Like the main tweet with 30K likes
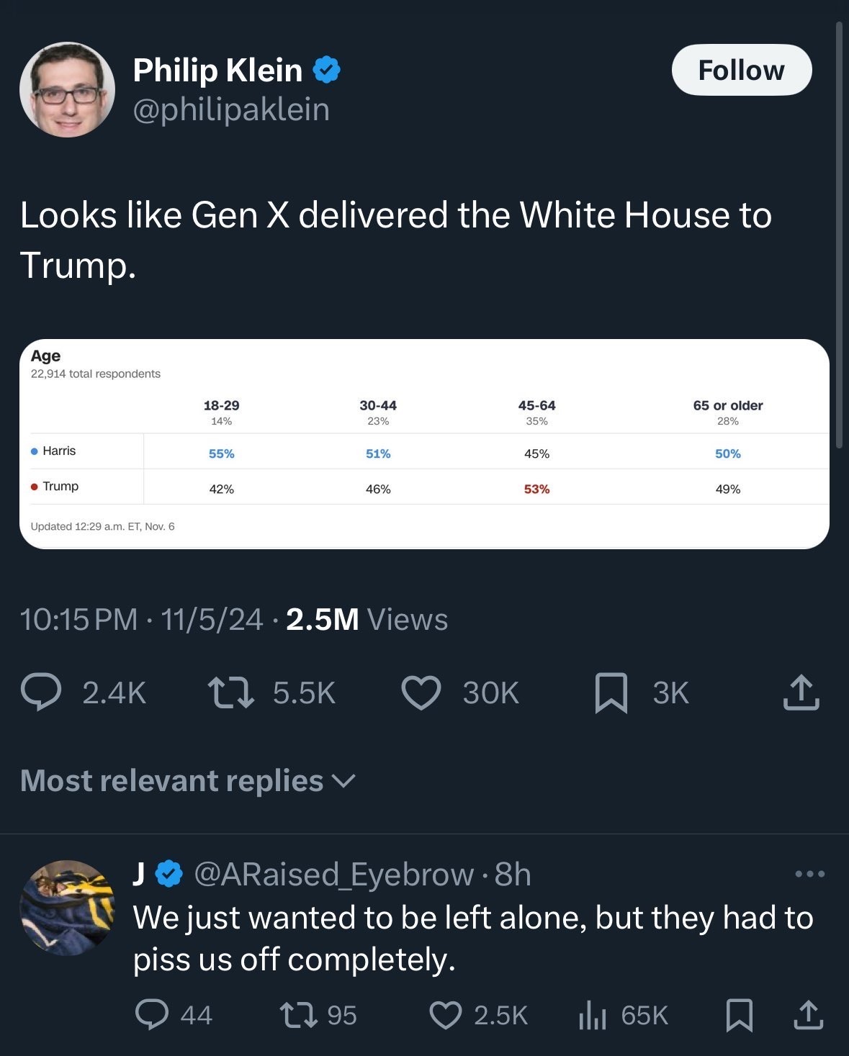 pos(421,692)
